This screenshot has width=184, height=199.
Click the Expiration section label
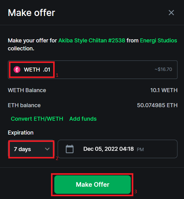pos(21,133)
